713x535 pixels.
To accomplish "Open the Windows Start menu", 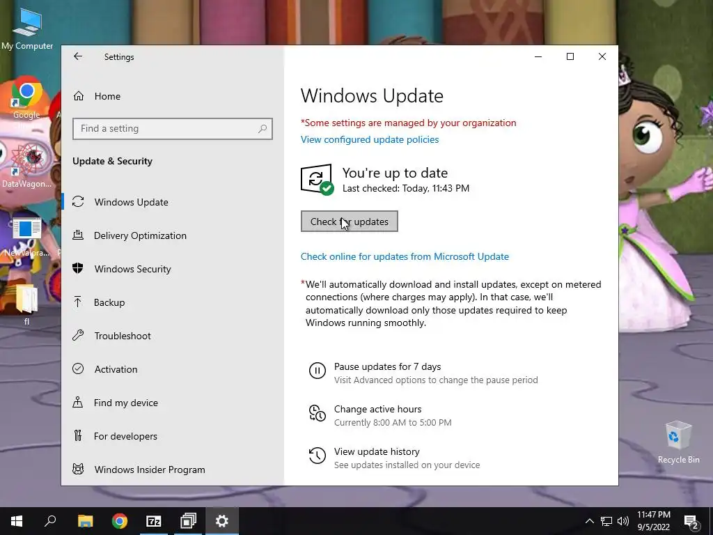I will tap(17, 521).
